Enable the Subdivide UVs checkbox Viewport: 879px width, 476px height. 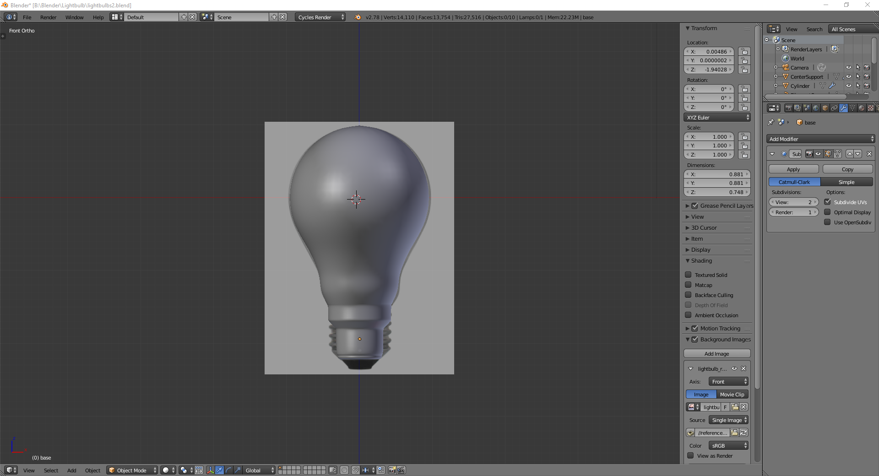click(x=828, y=202)
